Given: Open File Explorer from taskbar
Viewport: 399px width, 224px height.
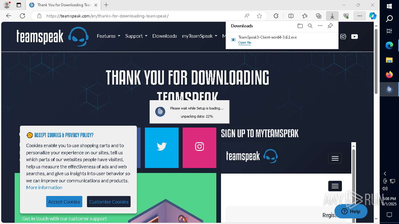Looking at the screenshot, I should tap(389, 60).
